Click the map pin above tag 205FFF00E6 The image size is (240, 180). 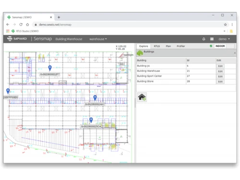[x=8, y=91]
